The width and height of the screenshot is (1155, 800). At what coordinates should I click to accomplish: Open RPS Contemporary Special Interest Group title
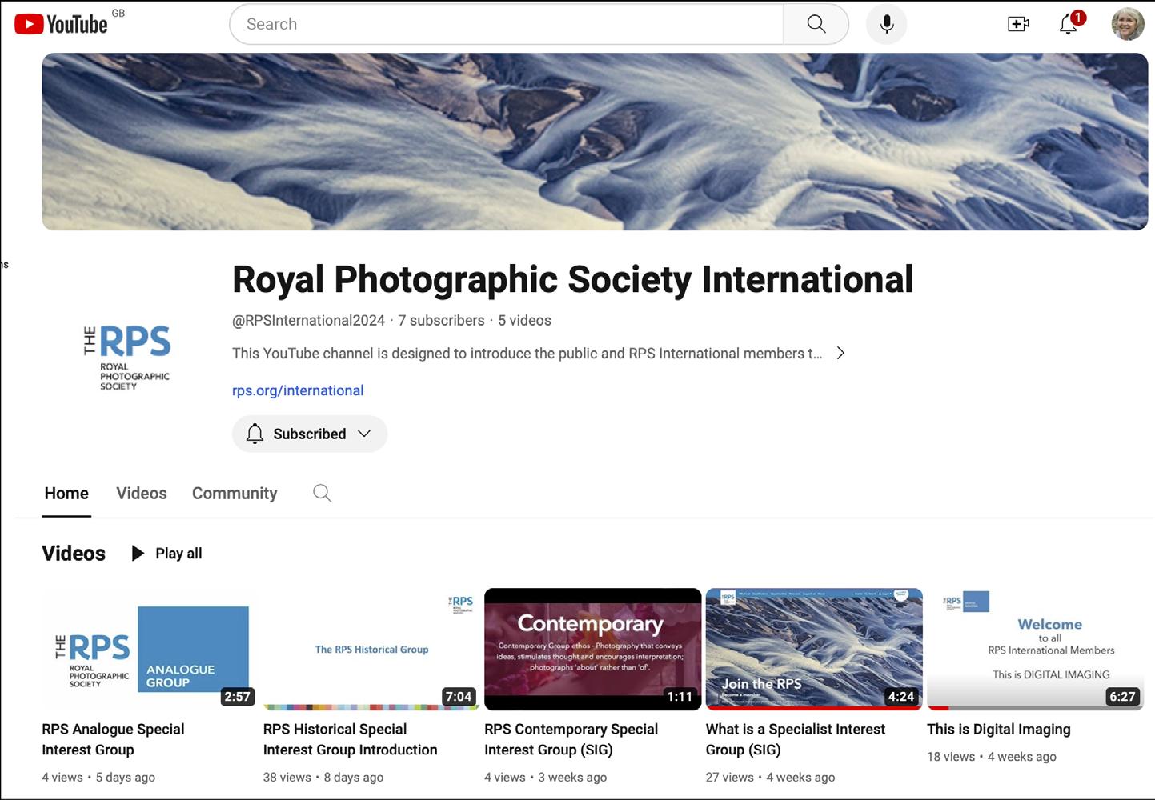pyautogui.click(x=571, y=739)
